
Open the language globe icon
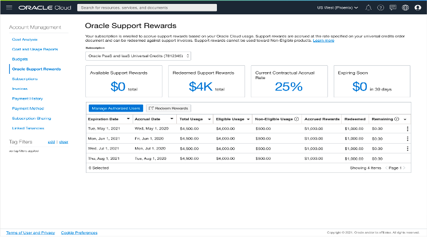[x=405, y=7]
